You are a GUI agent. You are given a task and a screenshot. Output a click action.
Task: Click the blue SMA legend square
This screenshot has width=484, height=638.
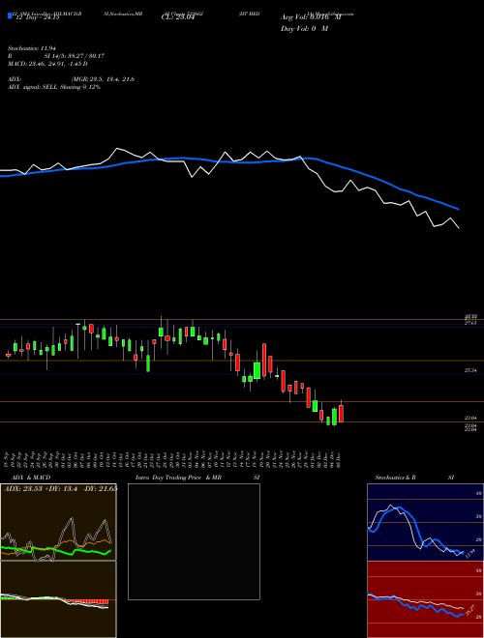point(10,15)
